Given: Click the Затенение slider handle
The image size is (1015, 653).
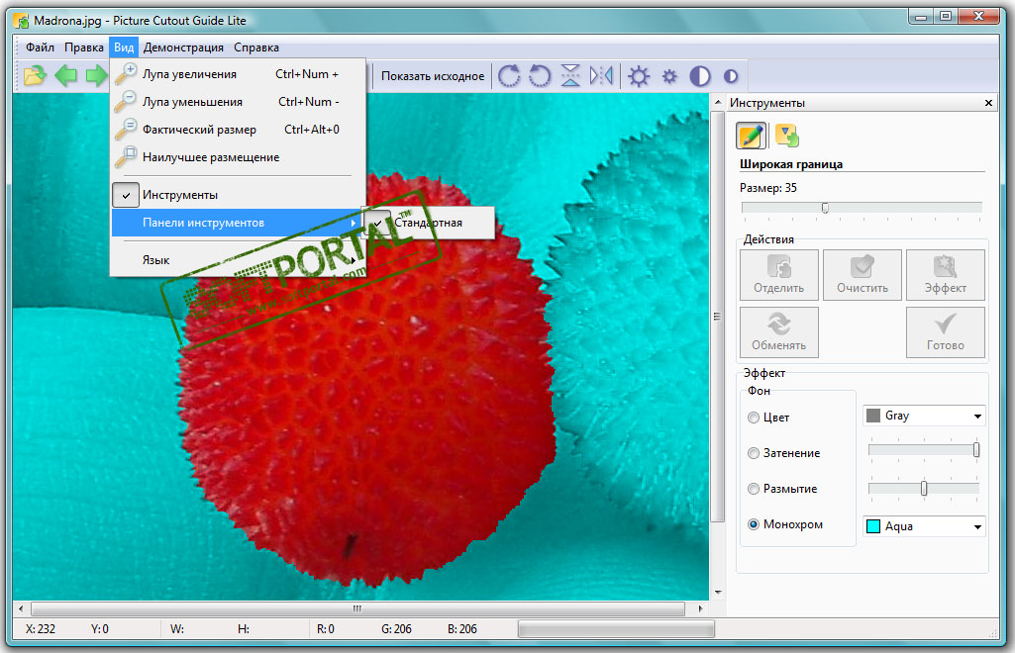Looking at the screenshot, I should (x=976, y=450).
